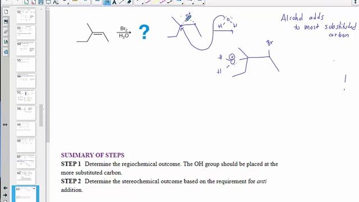Click the alkene structure drawing
359x202 pixels.
(x=93, y=33)
